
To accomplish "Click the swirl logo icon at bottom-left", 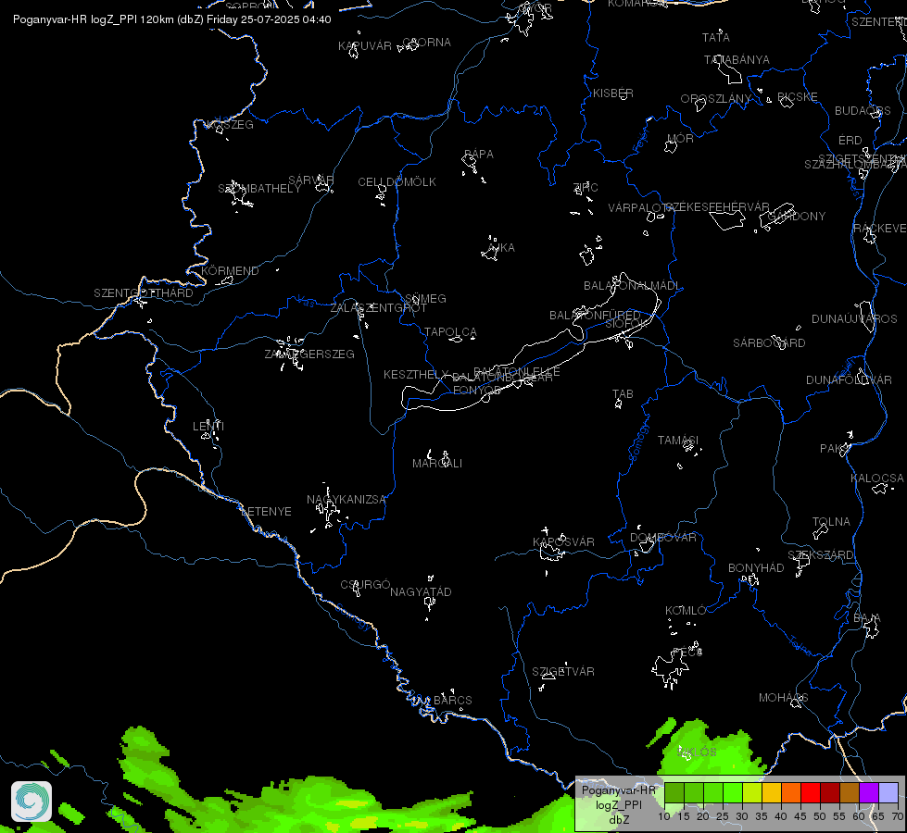I will click(x=31, y=802).
